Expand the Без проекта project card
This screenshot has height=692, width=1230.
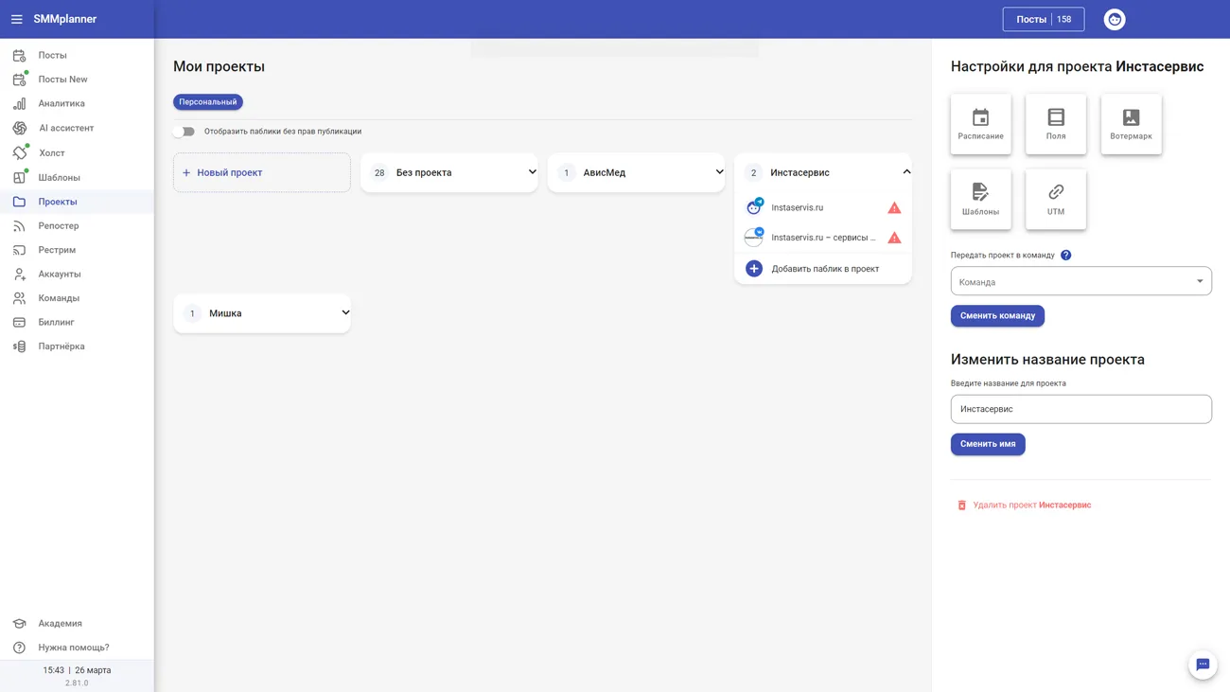[x=532, y=172]
